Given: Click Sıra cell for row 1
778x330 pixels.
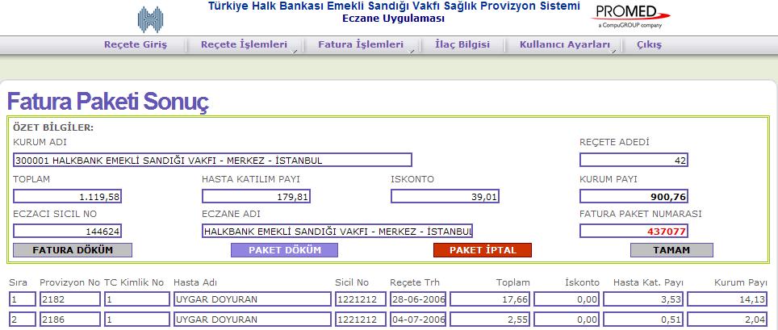Looking at the screenshot, I should [x=23, y=299].
